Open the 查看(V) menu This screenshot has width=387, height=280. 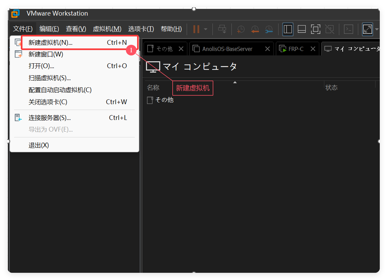[x=76, y=29]
